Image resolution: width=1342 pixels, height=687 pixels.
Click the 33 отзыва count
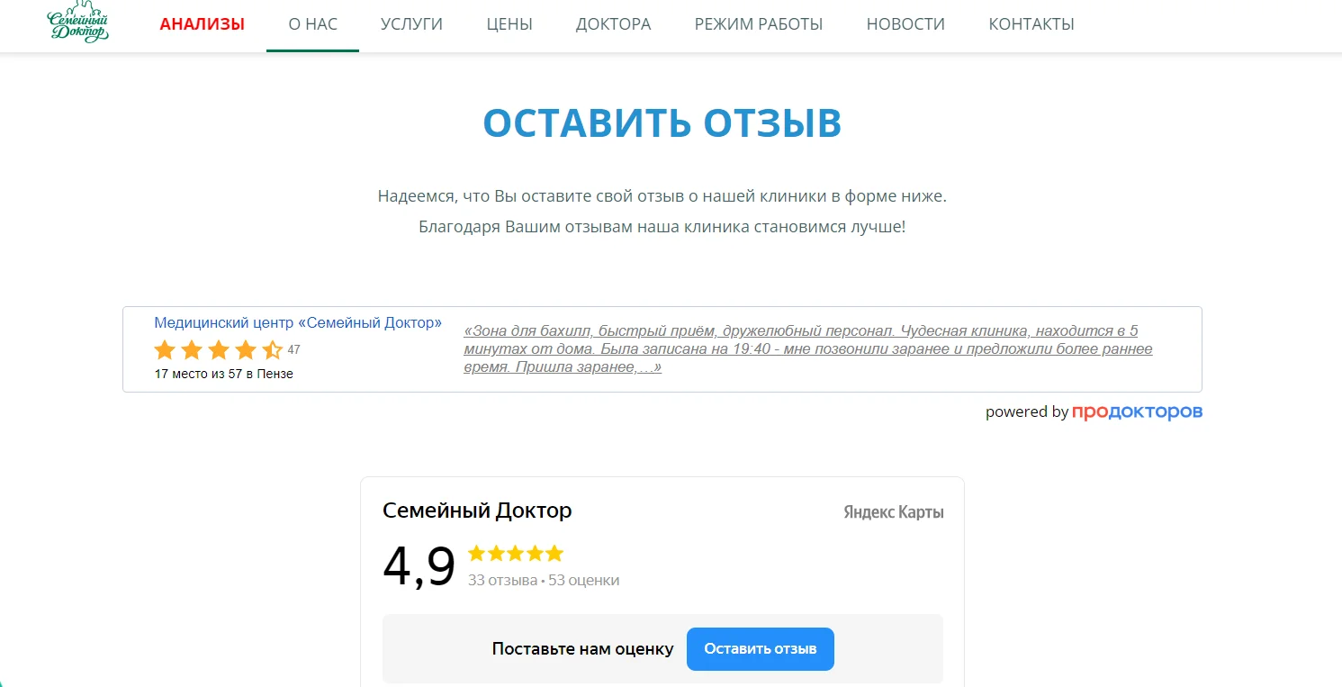click(x=502, y=580)
